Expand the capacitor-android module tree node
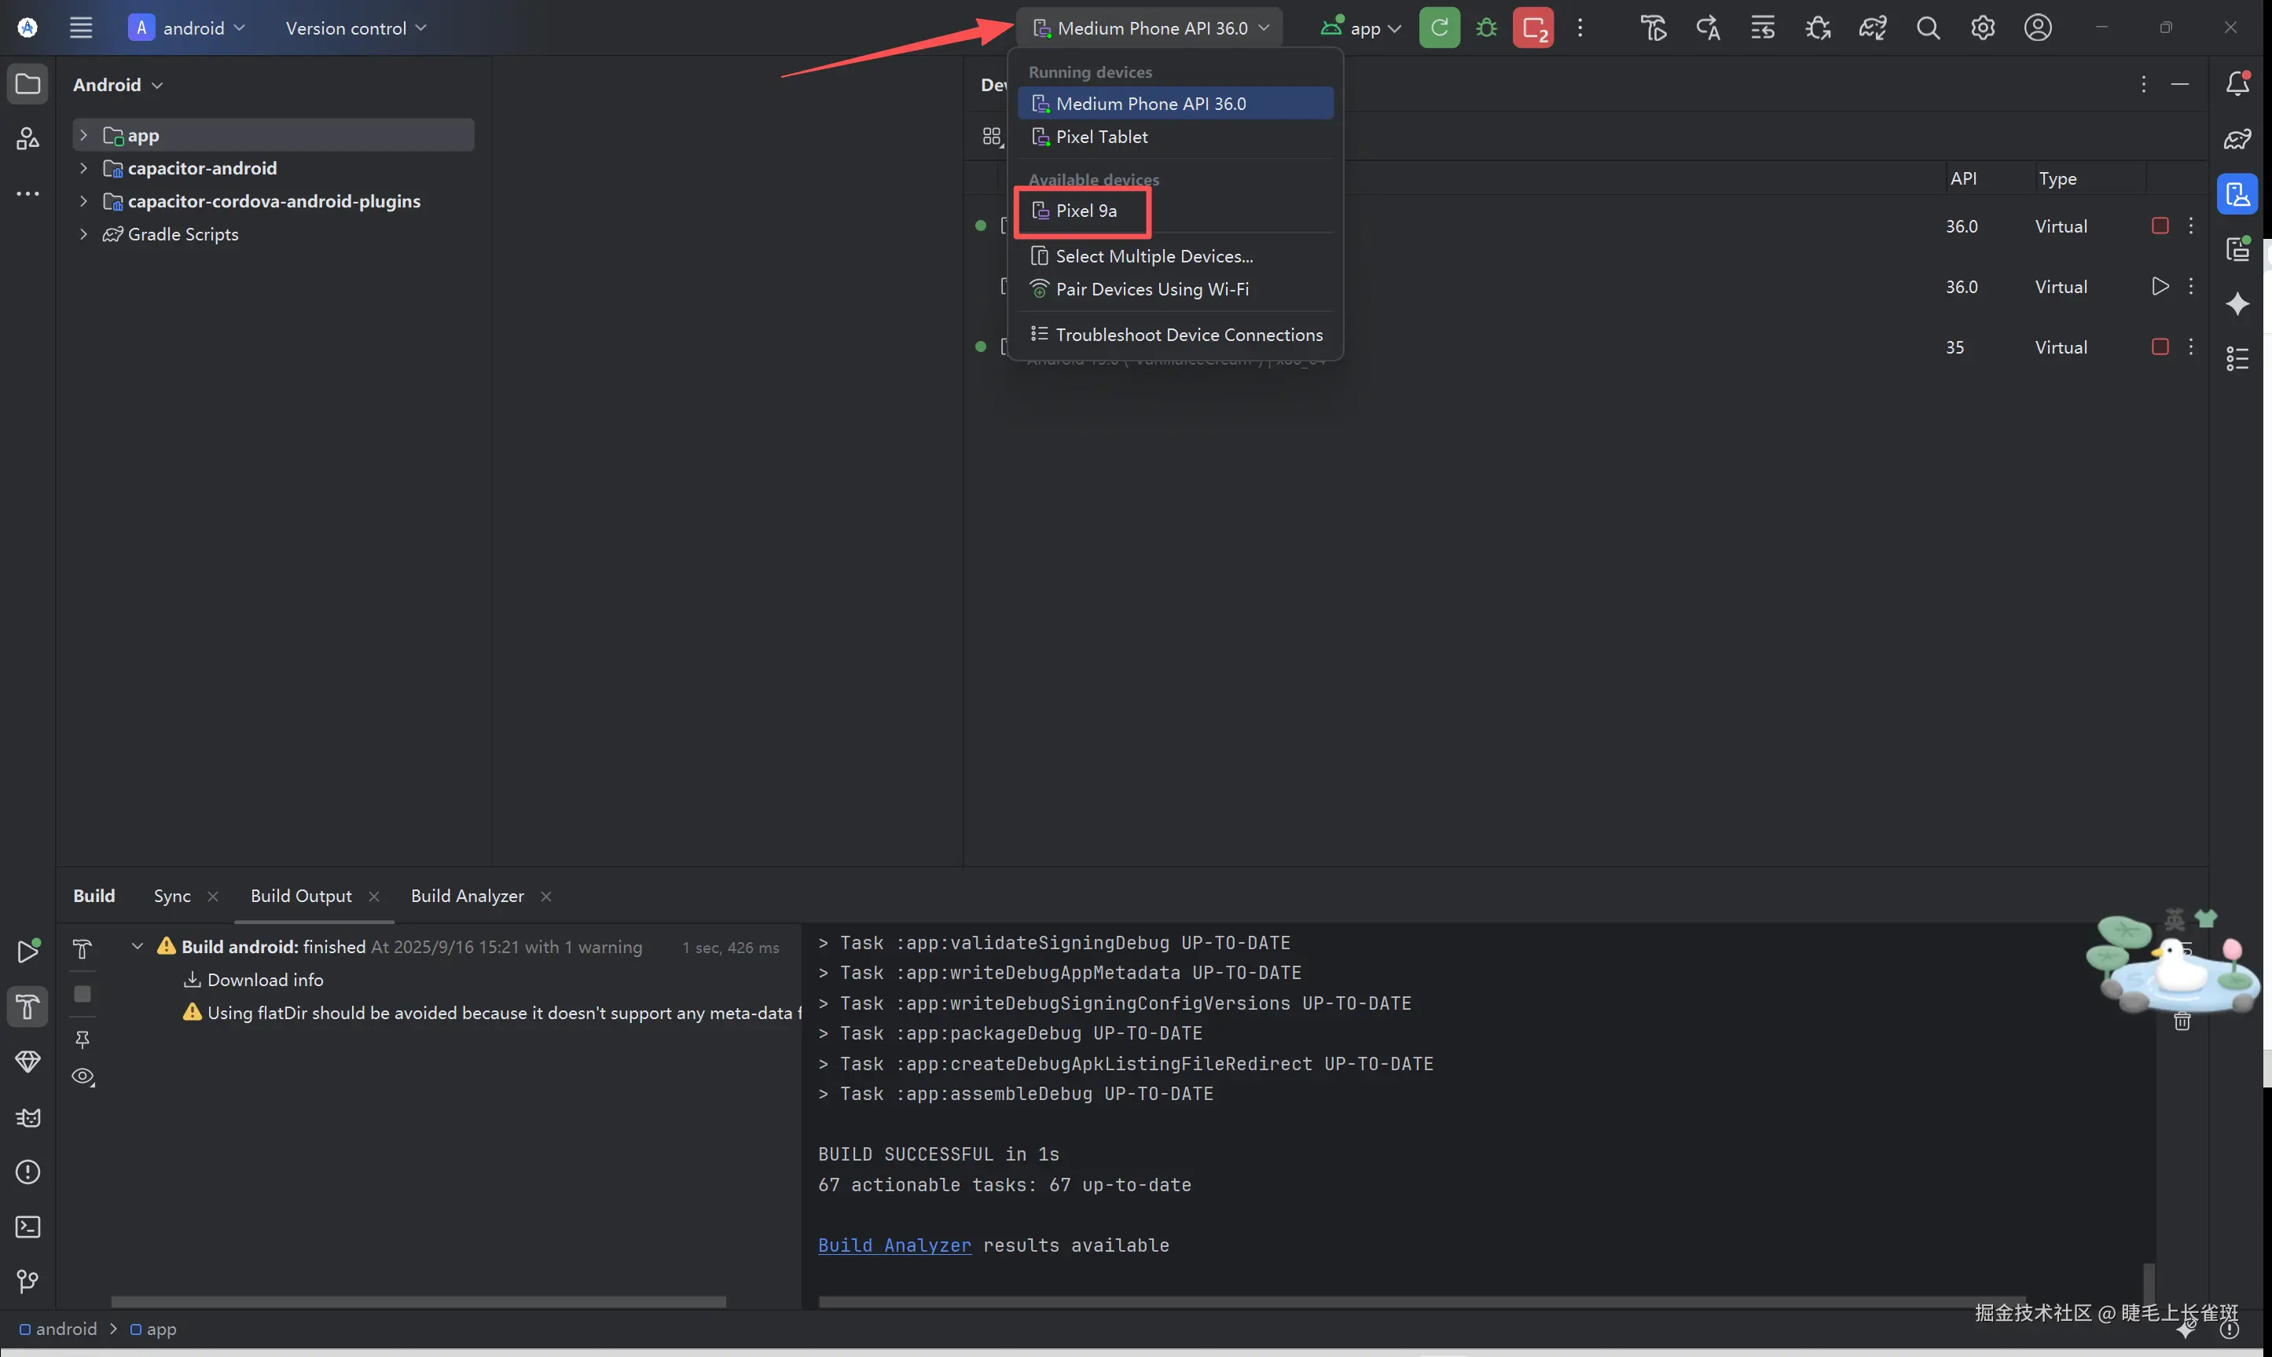2272x1357 pixels. [x=83, y=168]
